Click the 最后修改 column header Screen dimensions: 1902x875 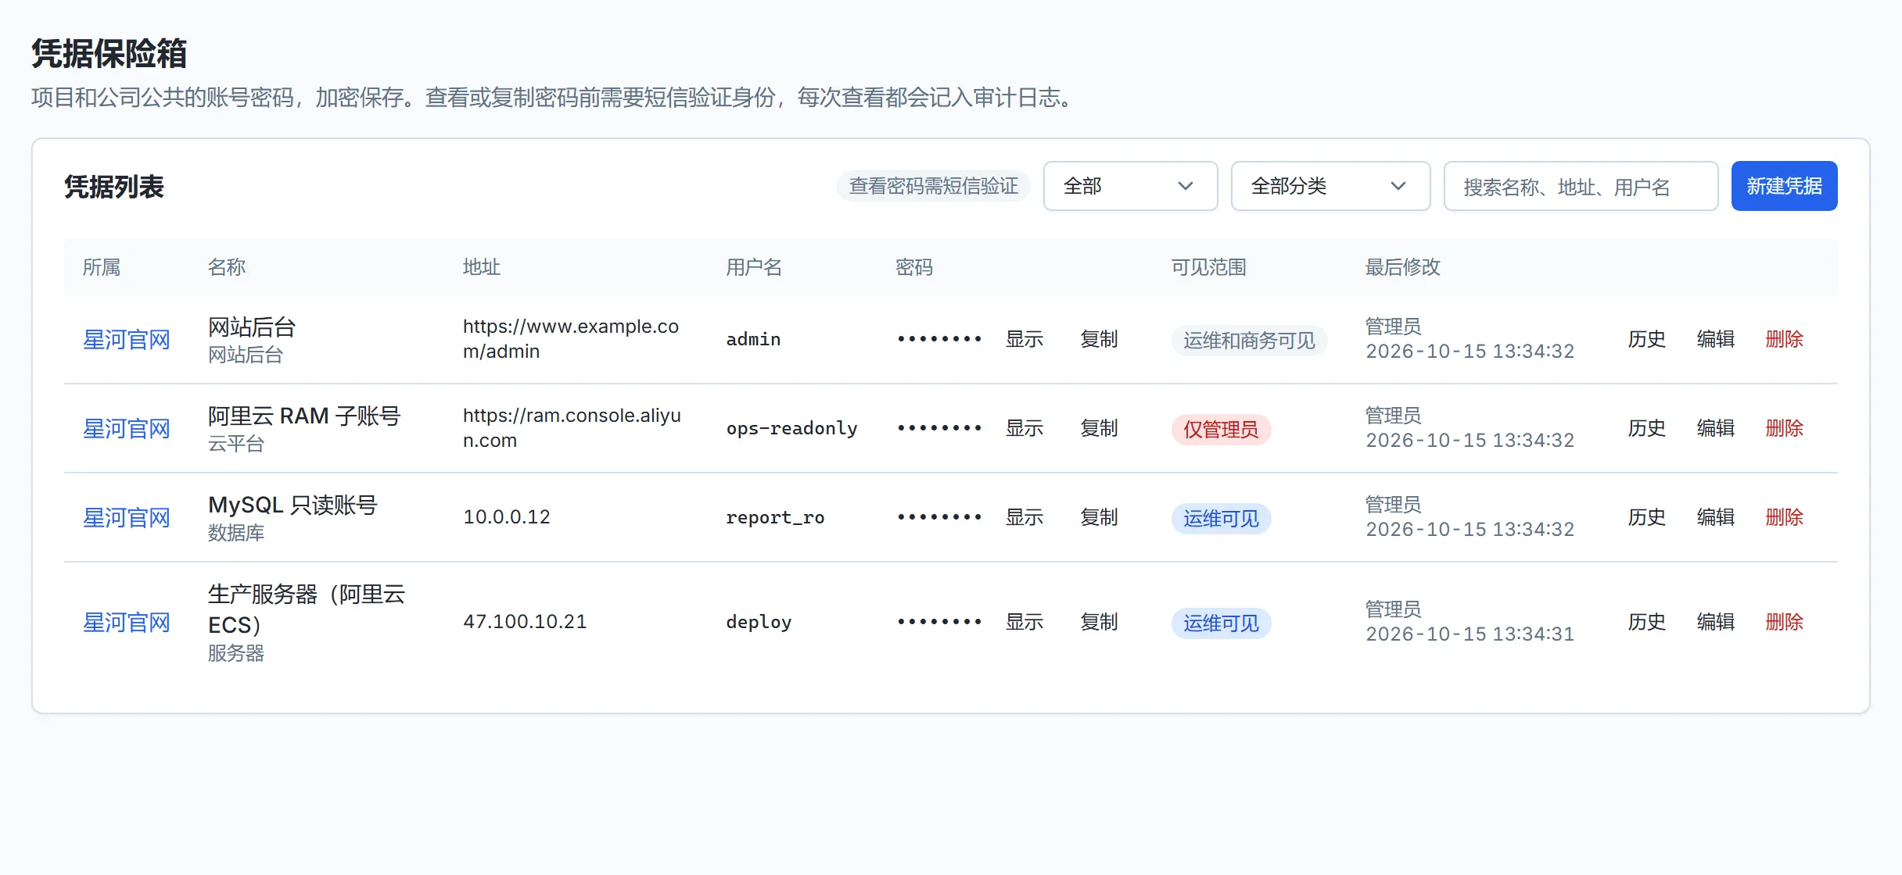point(1402,267)
